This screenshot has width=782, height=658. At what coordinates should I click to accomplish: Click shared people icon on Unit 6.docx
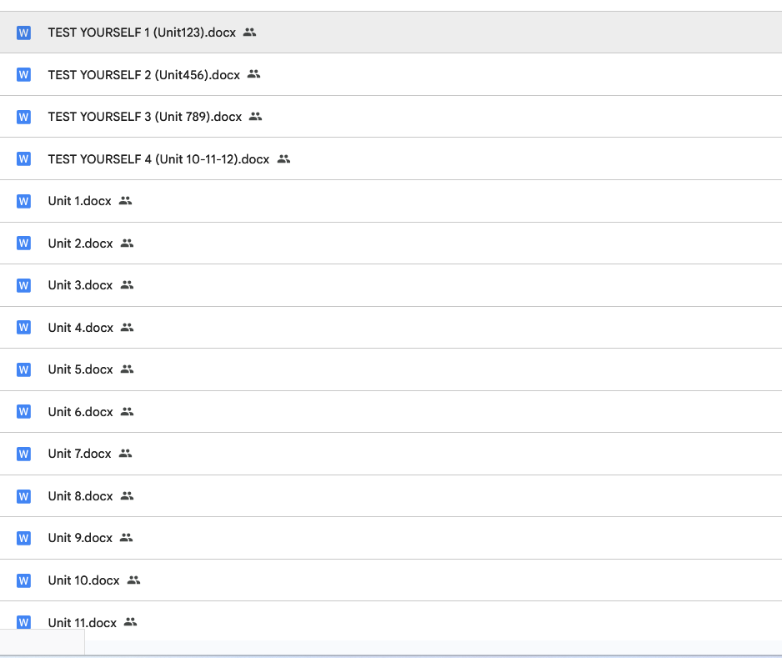[127, 412]
